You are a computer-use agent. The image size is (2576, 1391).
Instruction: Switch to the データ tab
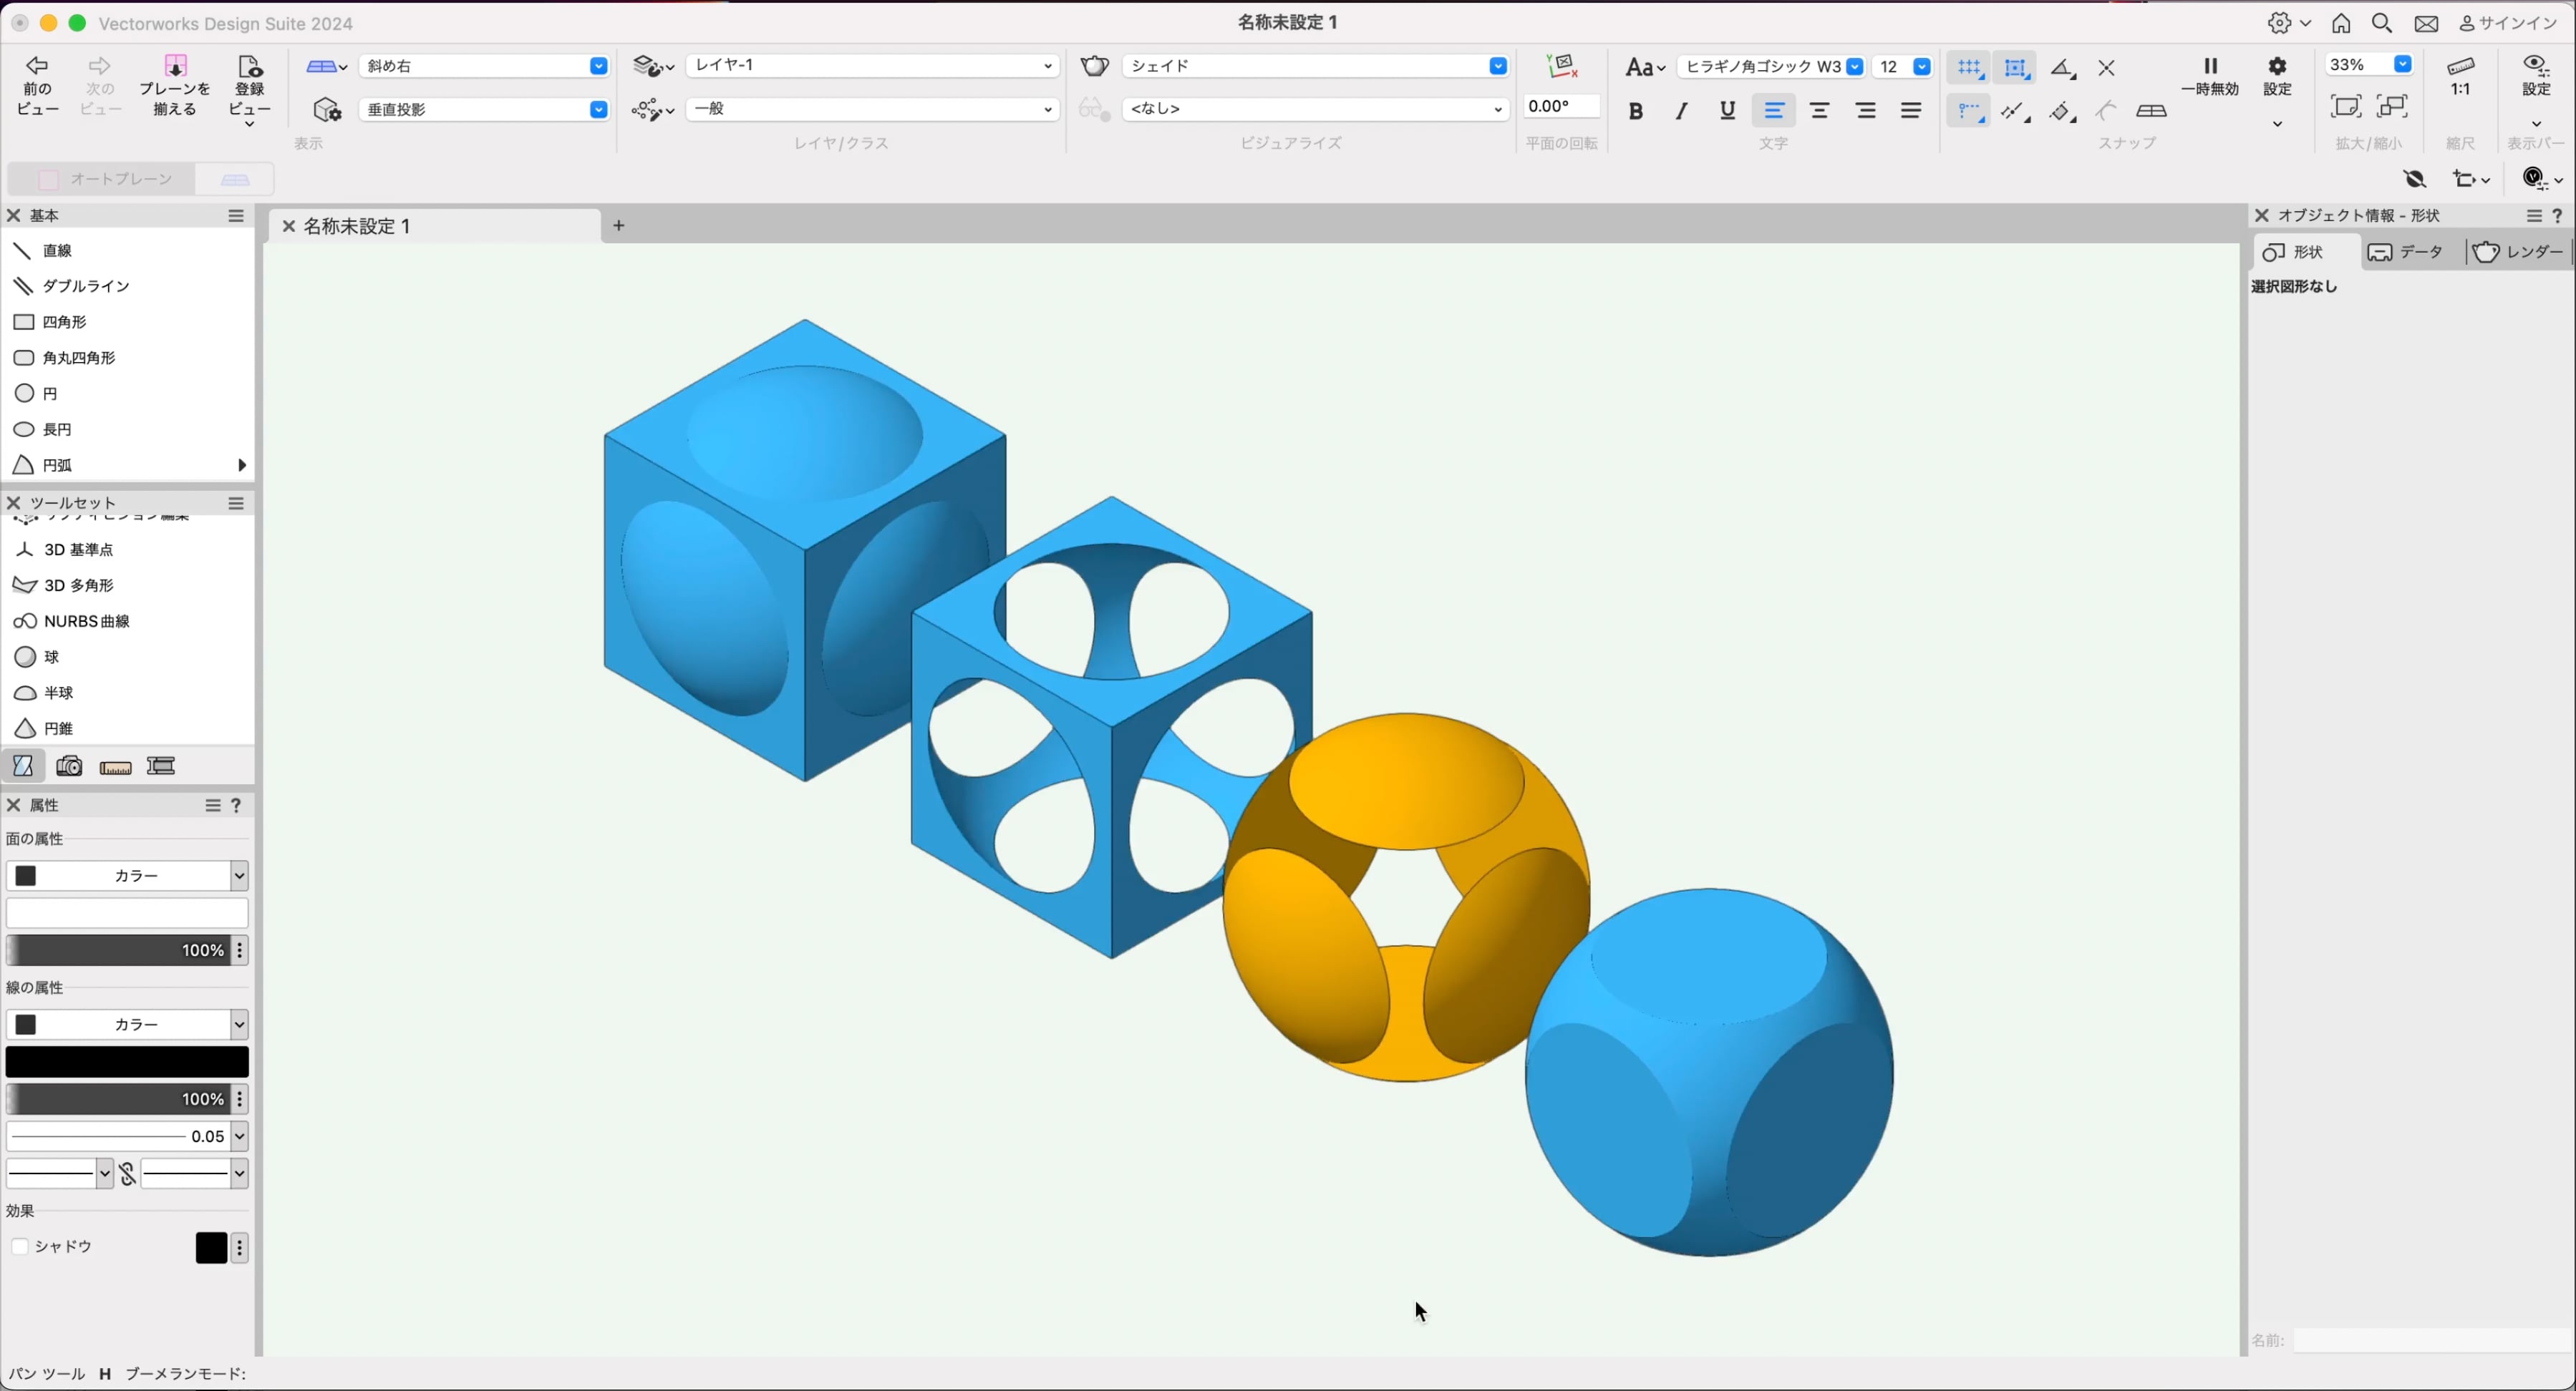tap(2412, 253)
